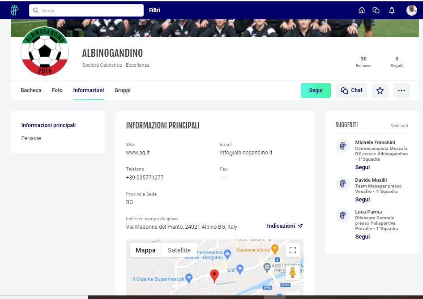Switch to the Bacheca tab
This screenshot has height=299, width=423.
click(31, 90)
